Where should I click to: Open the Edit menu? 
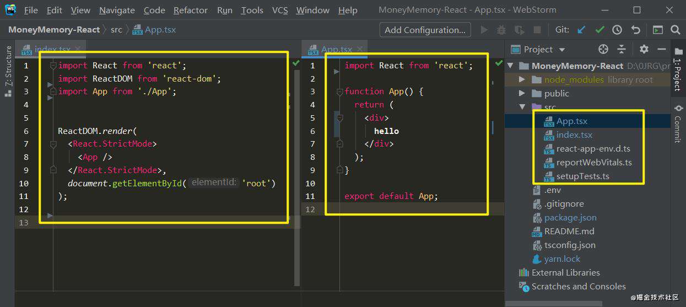(x=55, y=10)
